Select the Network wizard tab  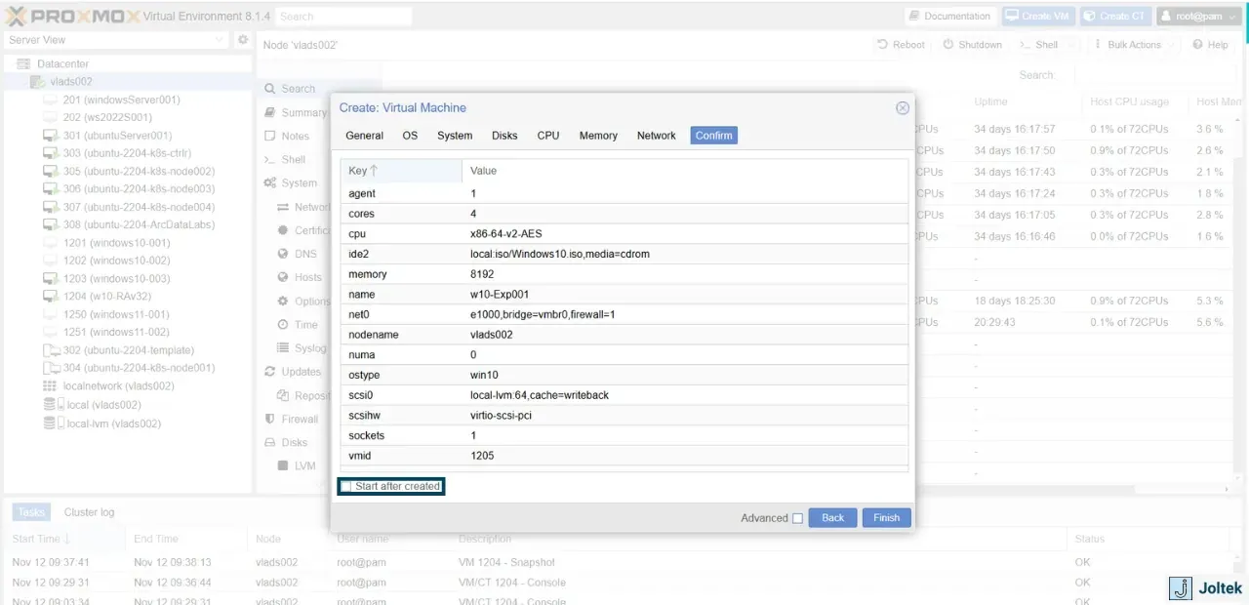click(657, 136)
